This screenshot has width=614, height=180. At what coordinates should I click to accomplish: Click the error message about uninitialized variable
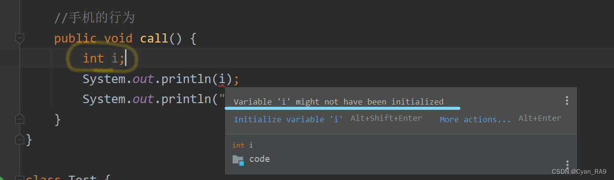(339, 102)
